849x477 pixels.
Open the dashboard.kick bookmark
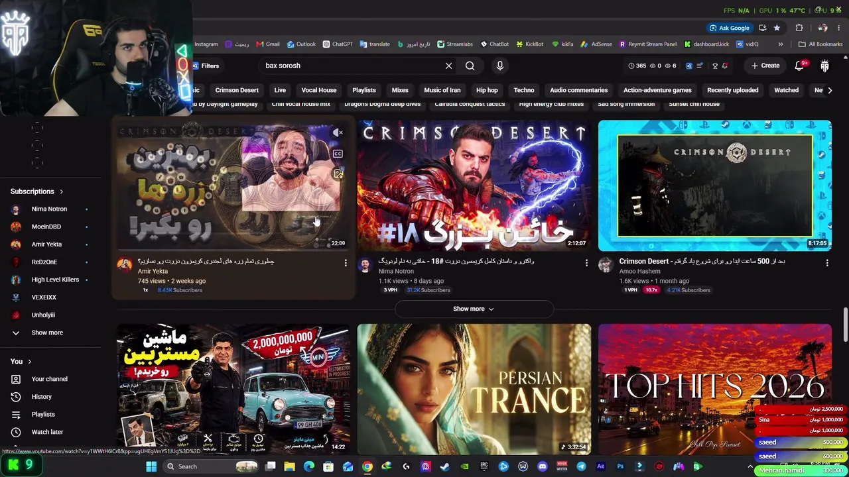(706, 44)
